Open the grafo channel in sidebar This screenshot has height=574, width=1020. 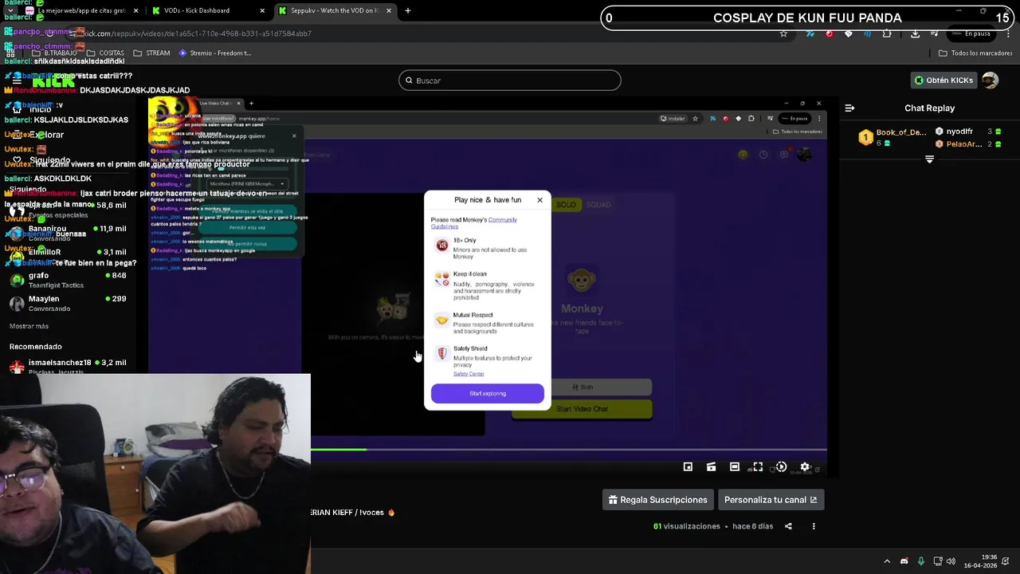(68, 280)
